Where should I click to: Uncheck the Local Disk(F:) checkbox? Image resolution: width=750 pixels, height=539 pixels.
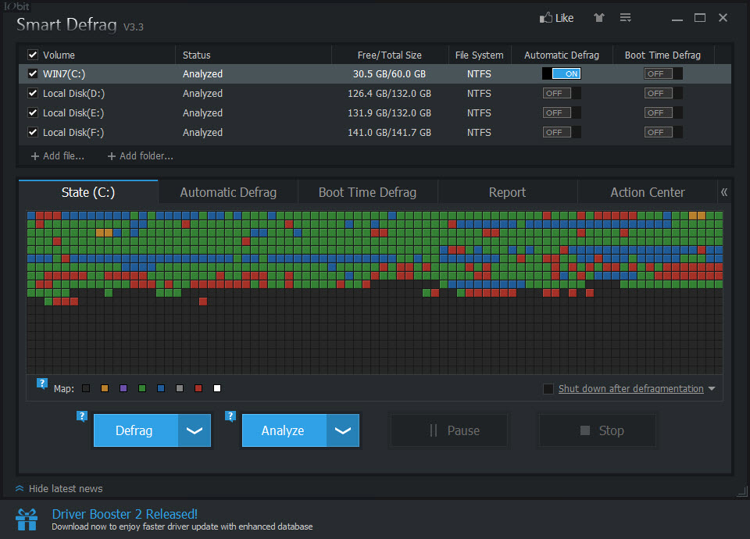(x=33, y=133)
